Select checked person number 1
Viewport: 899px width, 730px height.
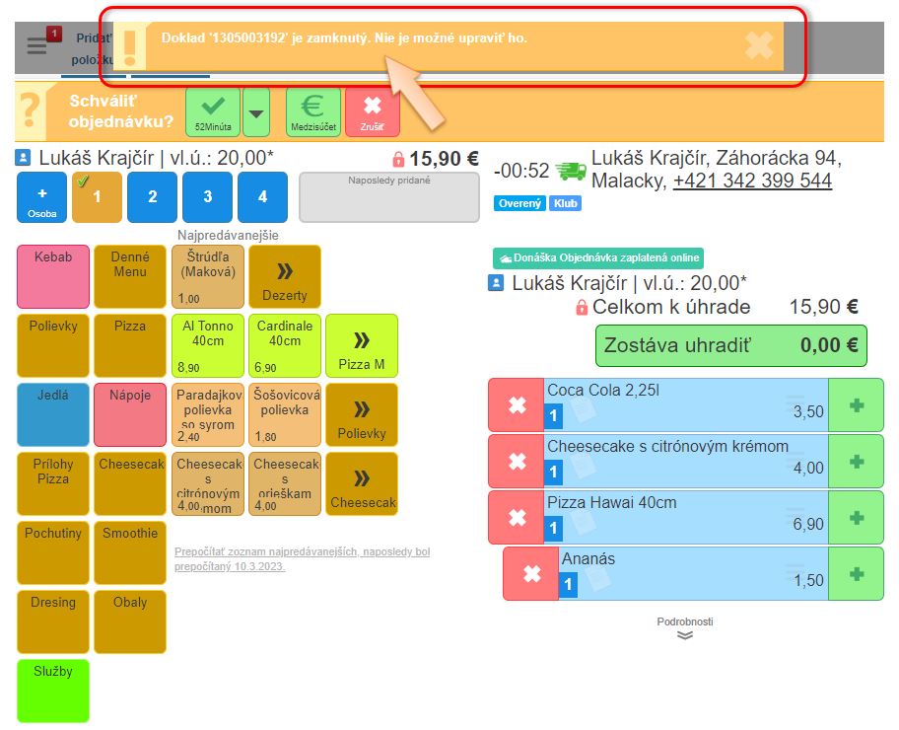tap(97, 197)
